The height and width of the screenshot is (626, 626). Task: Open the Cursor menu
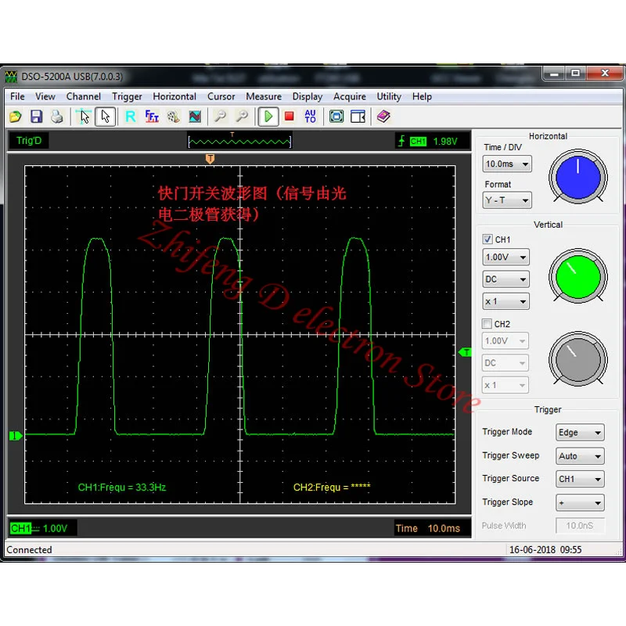(221, 96)
